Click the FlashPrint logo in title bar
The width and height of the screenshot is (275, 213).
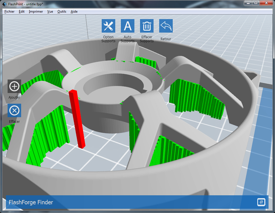pyautogui.click(x=4, y=4)
